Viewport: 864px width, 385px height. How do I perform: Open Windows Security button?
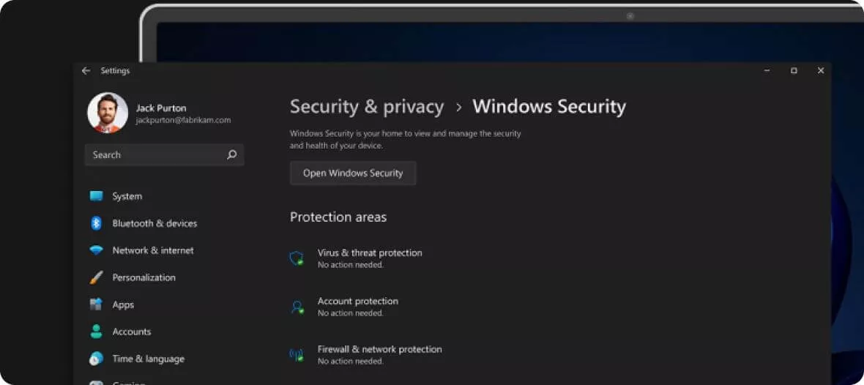point(353,173)
